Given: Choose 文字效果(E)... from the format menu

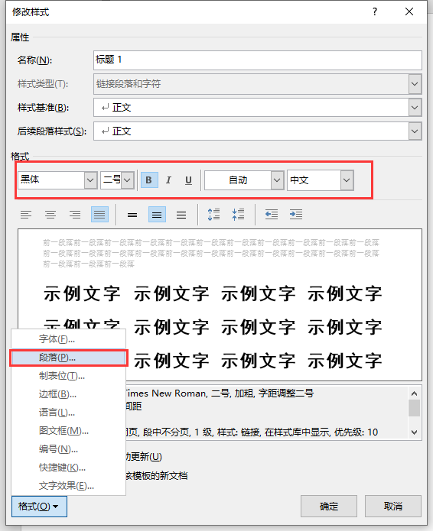Looking at the screenshot, I should tap(69, 486).
